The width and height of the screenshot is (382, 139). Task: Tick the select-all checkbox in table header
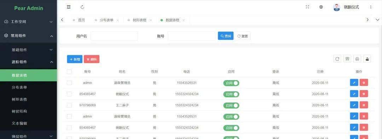(69, 72)
